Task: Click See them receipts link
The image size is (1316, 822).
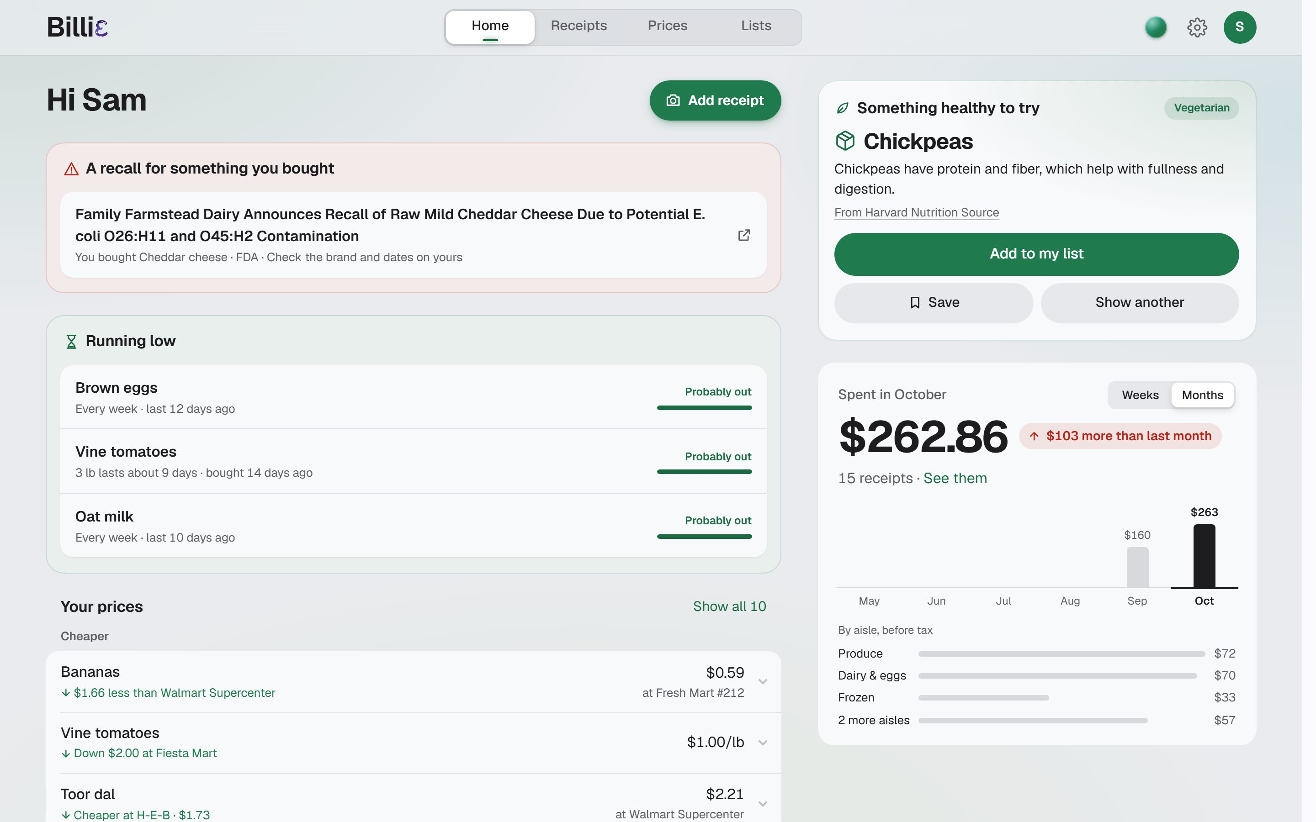Action: [955, 479]
